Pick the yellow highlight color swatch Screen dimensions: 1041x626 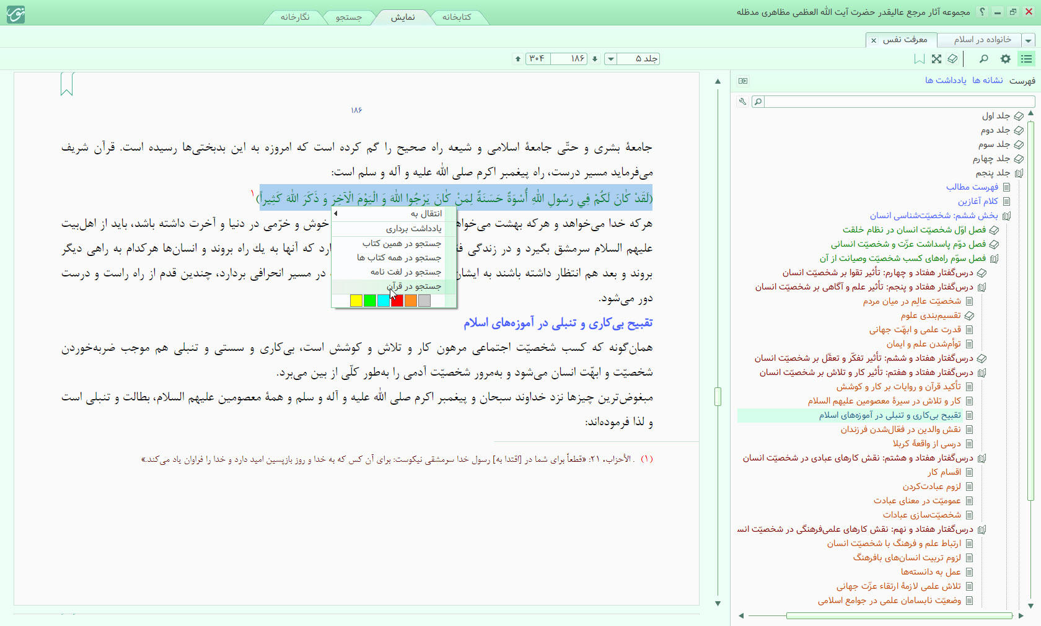[x=356, y=301]
